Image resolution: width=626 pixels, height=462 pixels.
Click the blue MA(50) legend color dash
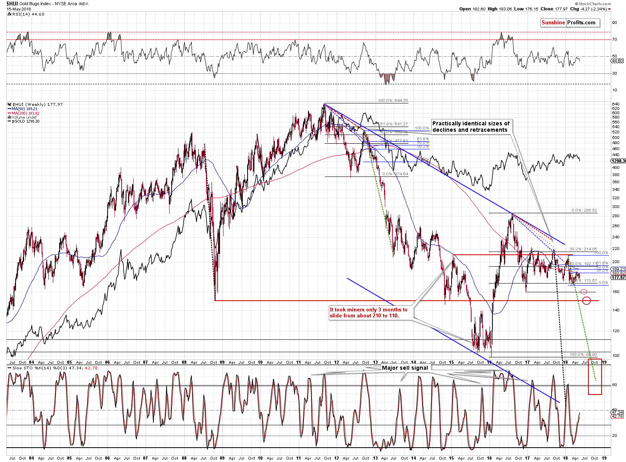click(x=10, y=109)
